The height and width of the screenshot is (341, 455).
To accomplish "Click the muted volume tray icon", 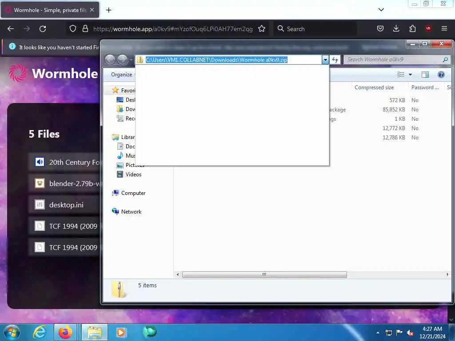I will pyautogui.click(x=410, y=333).
